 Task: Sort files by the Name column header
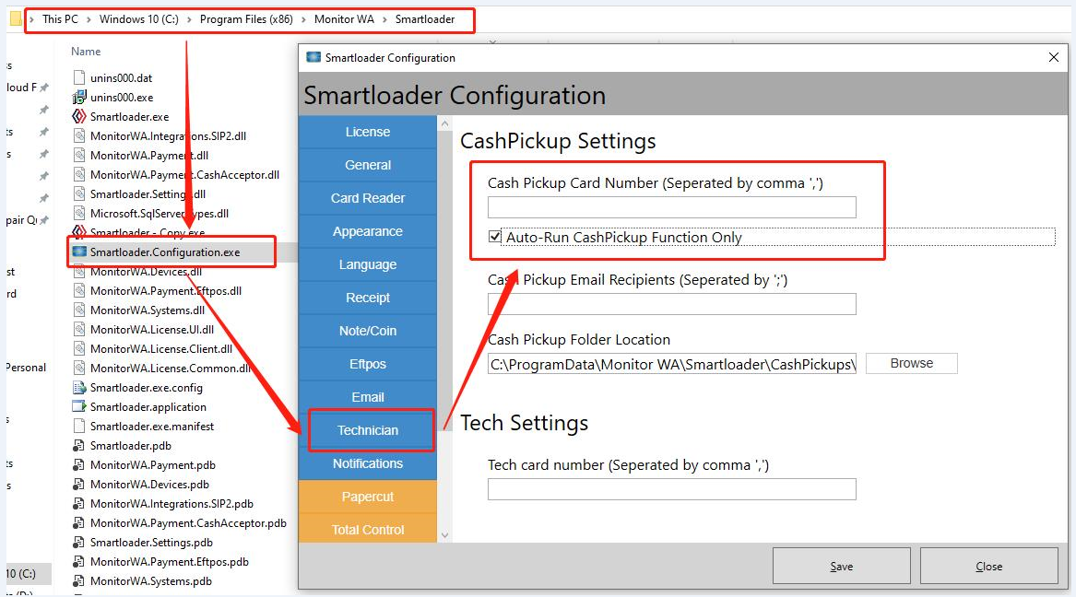pyautogui.click(x=86, y=52)
